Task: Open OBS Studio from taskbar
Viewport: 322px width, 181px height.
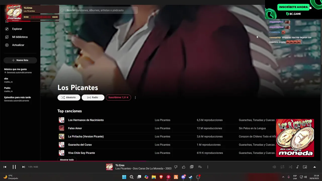Action: (198, 177)
